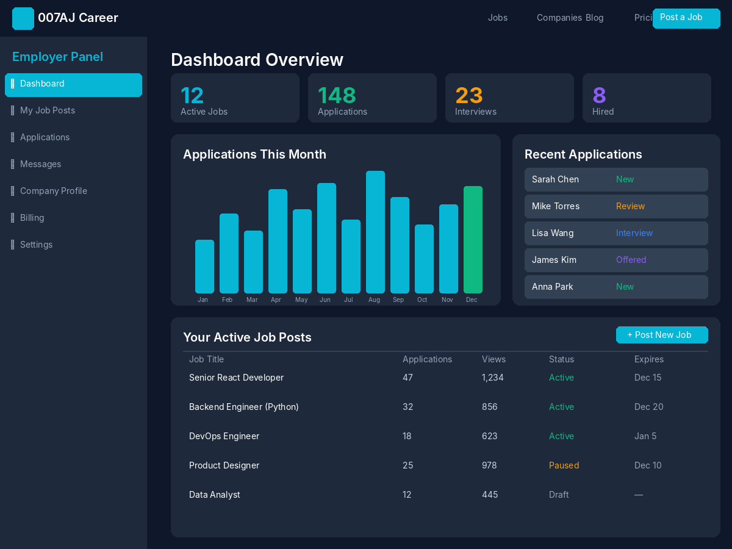The image size is (732, 549).
Task: Click the green Dec bar in chart
Action: [473, 240]
